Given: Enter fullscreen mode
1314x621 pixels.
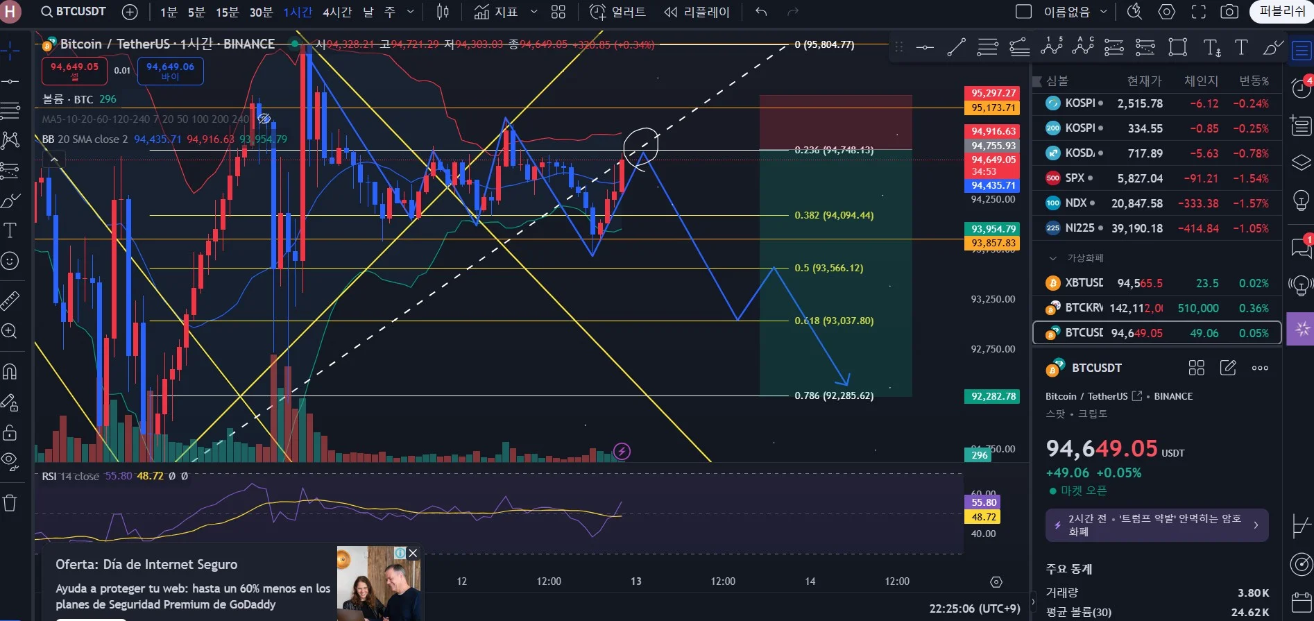Looking at the screenshot, I should 1198,12.
